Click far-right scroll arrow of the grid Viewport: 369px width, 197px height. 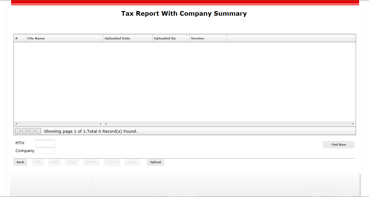[353, 124]
